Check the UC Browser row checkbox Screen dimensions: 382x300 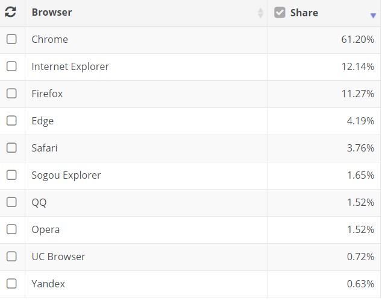[x=11, y=257]
